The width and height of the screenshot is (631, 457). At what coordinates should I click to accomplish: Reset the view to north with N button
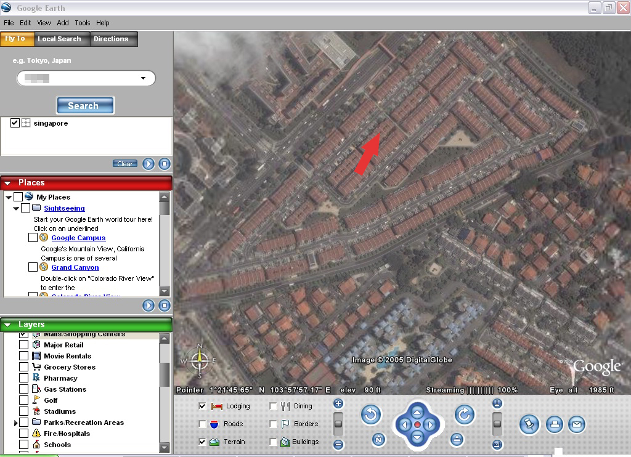378,440
